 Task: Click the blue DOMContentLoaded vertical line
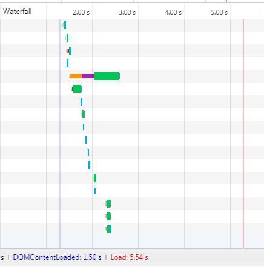point(60,133)
